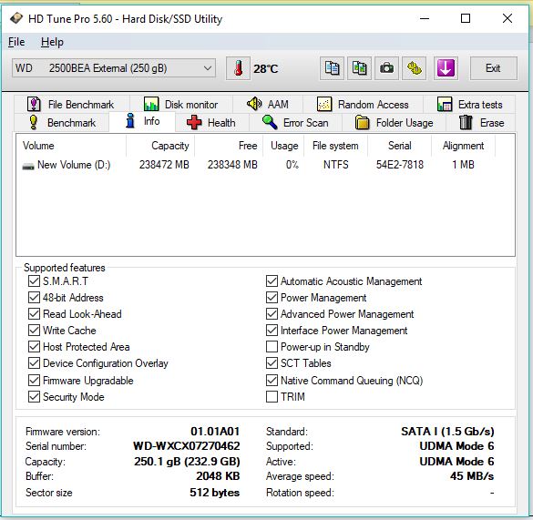Open the AAM tab
Image resolution: width=533 pixels, height=520 pixels.
click(x=268, y=104)
